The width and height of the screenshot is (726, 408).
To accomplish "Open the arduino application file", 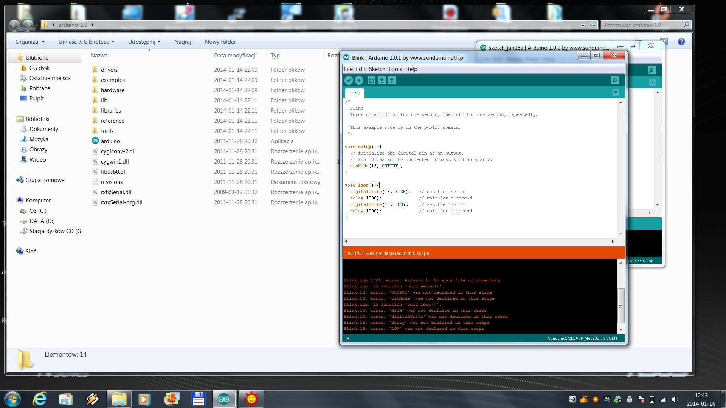I will 110,141.
